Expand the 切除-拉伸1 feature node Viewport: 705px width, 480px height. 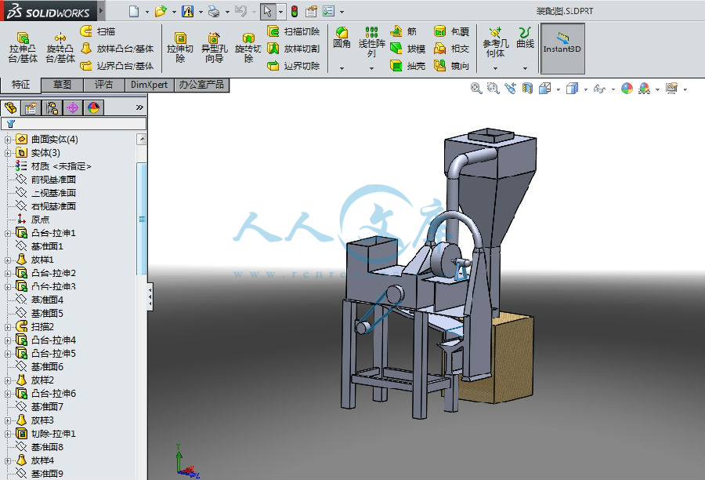pos(8,434)
